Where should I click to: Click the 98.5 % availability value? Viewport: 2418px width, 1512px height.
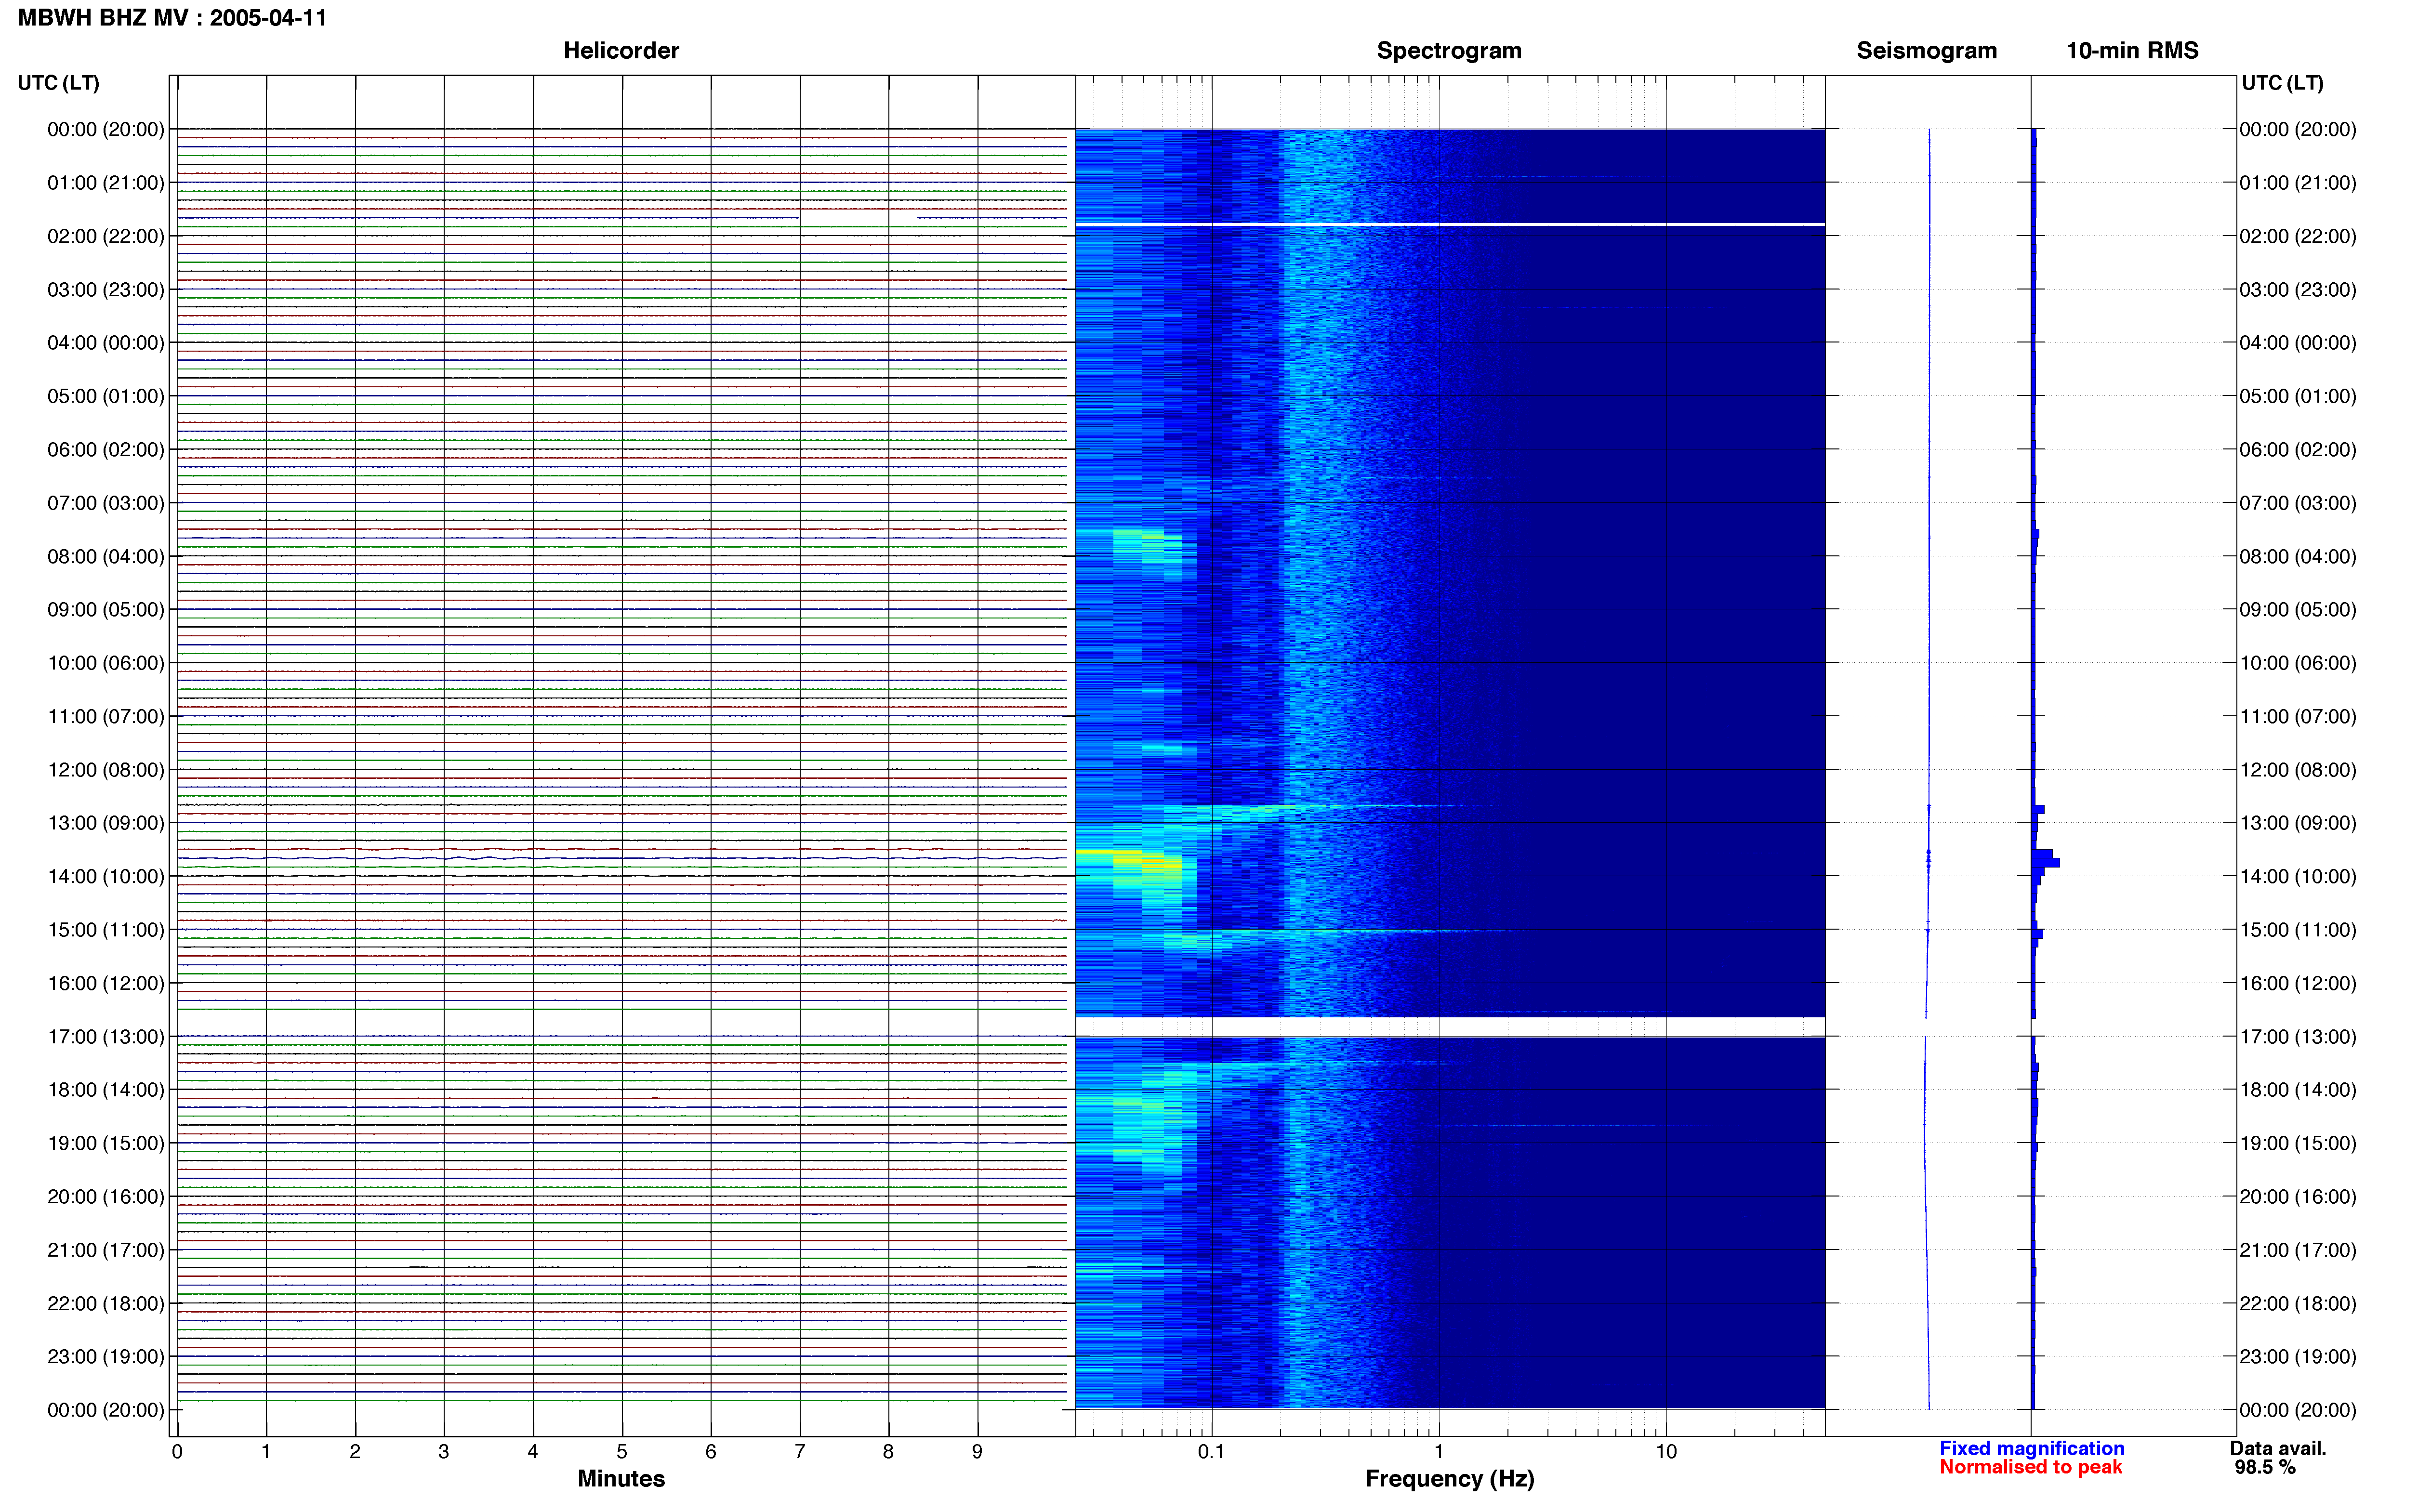click(2265, 1467)
